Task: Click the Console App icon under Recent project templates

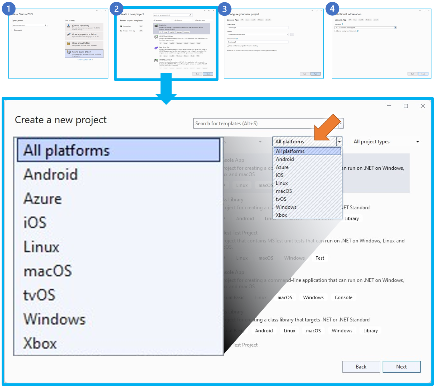Action: tap(121, 26)
